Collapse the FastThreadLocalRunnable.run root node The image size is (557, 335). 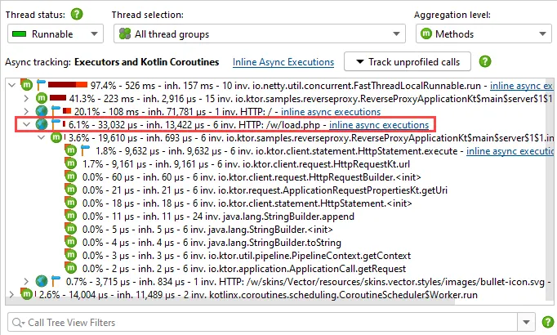coord(11,85)
